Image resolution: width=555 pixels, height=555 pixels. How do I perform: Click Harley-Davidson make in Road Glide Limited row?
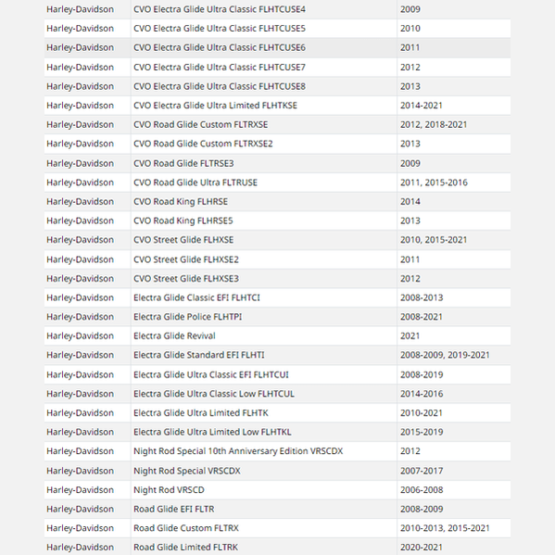point(80,548)
